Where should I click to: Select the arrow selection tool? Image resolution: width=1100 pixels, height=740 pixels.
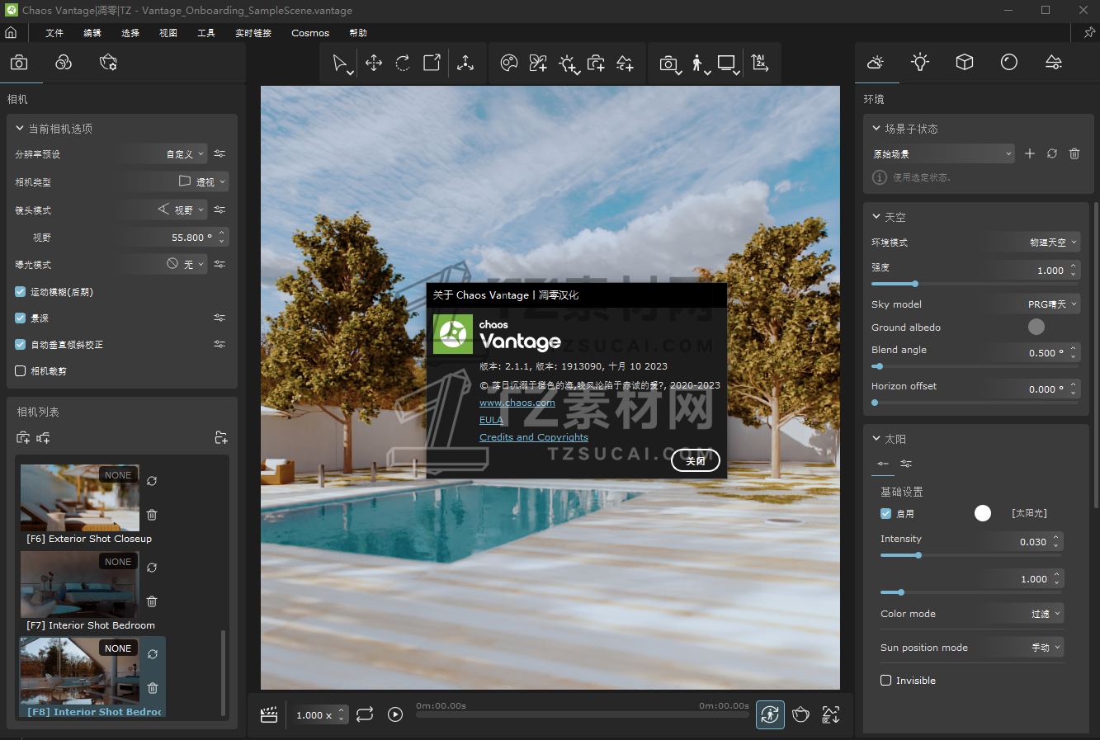point(339,64)
